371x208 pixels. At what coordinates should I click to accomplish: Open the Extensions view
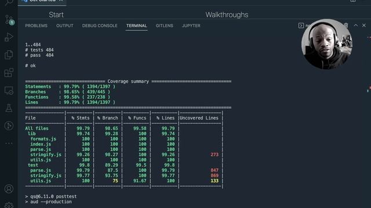(x=9, y=72)
